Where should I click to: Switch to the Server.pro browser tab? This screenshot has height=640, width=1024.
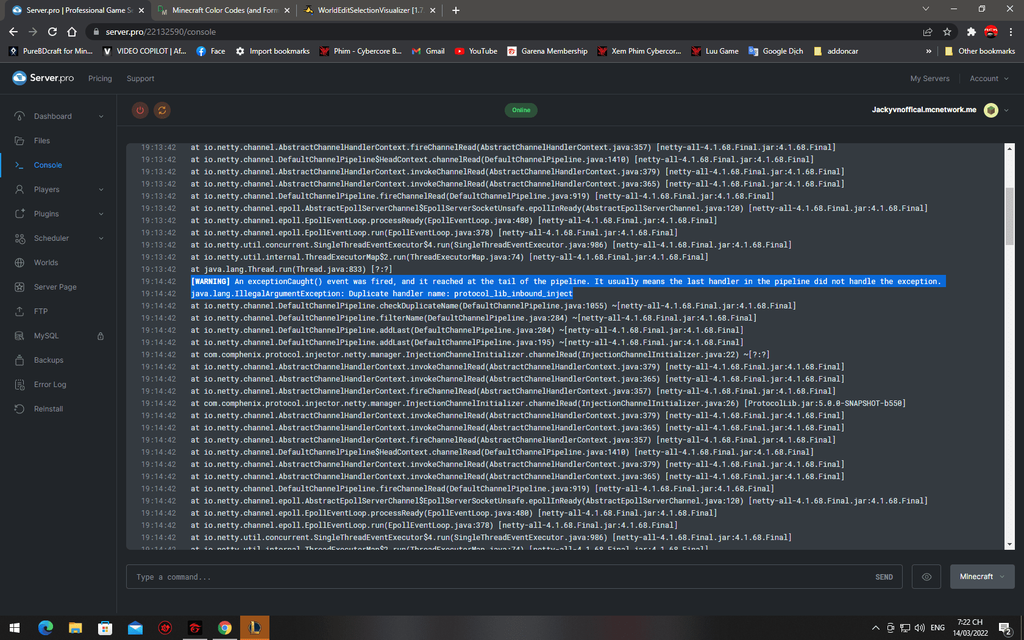tap(77, 10)
